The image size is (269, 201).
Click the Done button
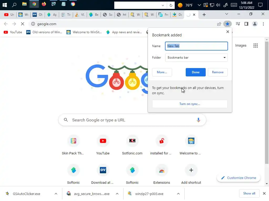[x=195, y=72]
